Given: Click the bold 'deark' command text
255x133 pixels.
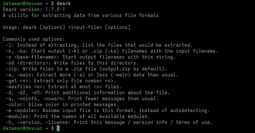Looking at the screenshot, I should click(x=64, y=3).
